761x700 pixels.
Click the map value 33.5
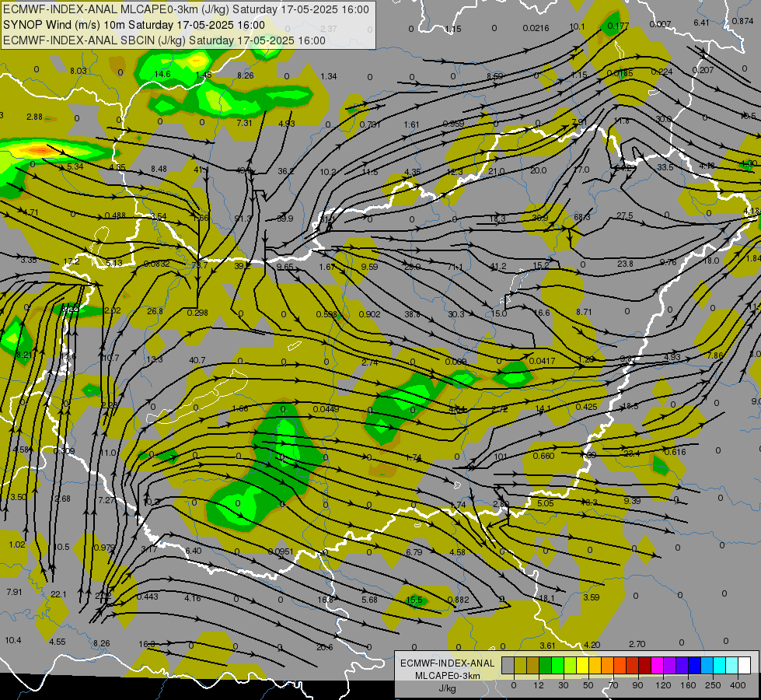pyautogui.click(x=665, y=167)
